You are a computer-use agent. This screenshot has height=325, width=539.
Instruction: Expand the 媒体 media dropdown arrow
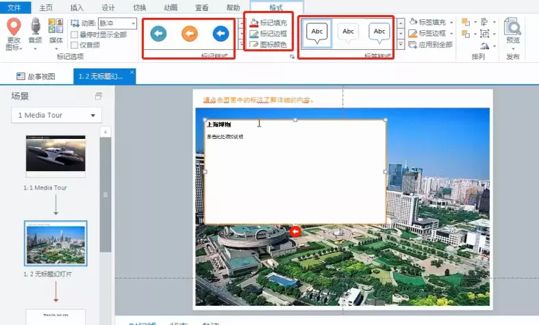[56, 49]
